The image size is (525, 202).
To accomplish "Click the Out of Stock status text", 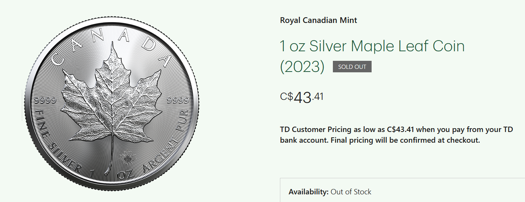I will click(351, 192).
